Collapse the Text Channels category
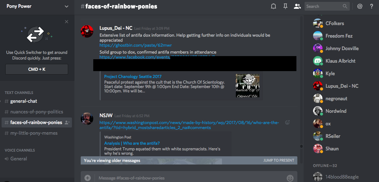Viewport: 379px width, 182px height. [19, 93]
